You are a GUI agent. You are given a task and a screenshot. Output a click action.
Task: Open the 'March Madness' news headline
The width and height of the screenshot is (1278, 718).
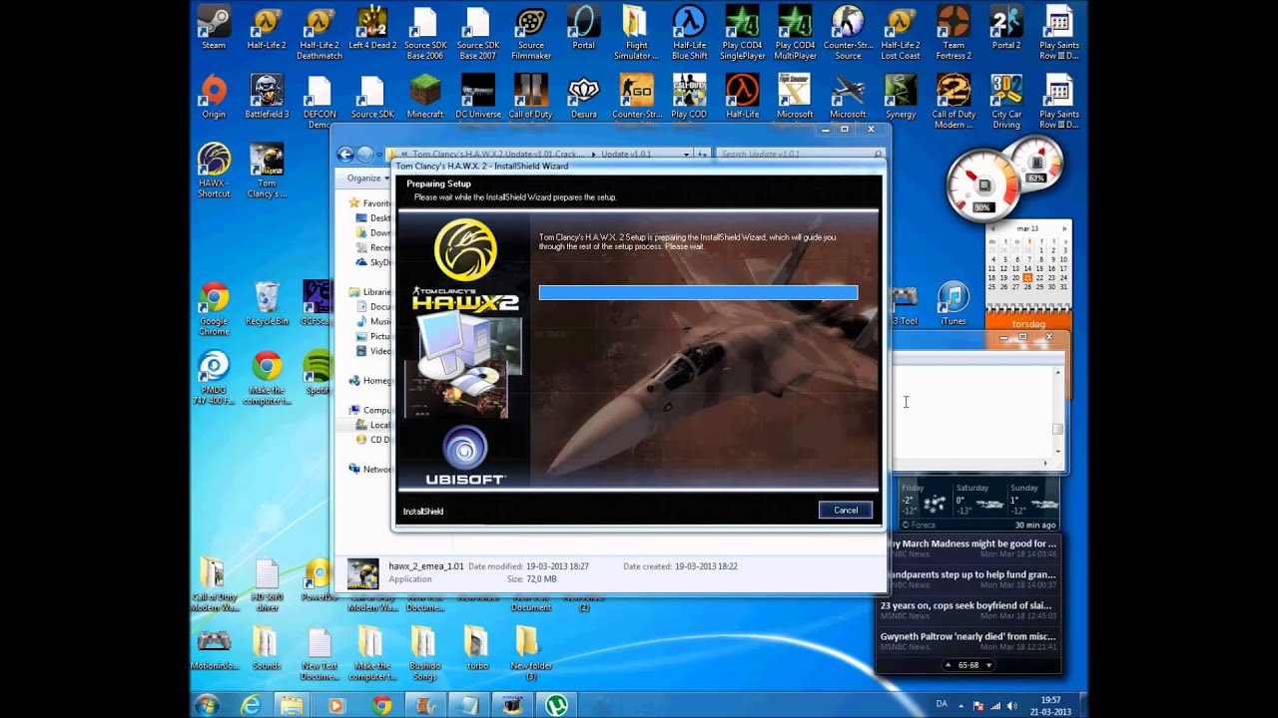[x=969, y=547]
